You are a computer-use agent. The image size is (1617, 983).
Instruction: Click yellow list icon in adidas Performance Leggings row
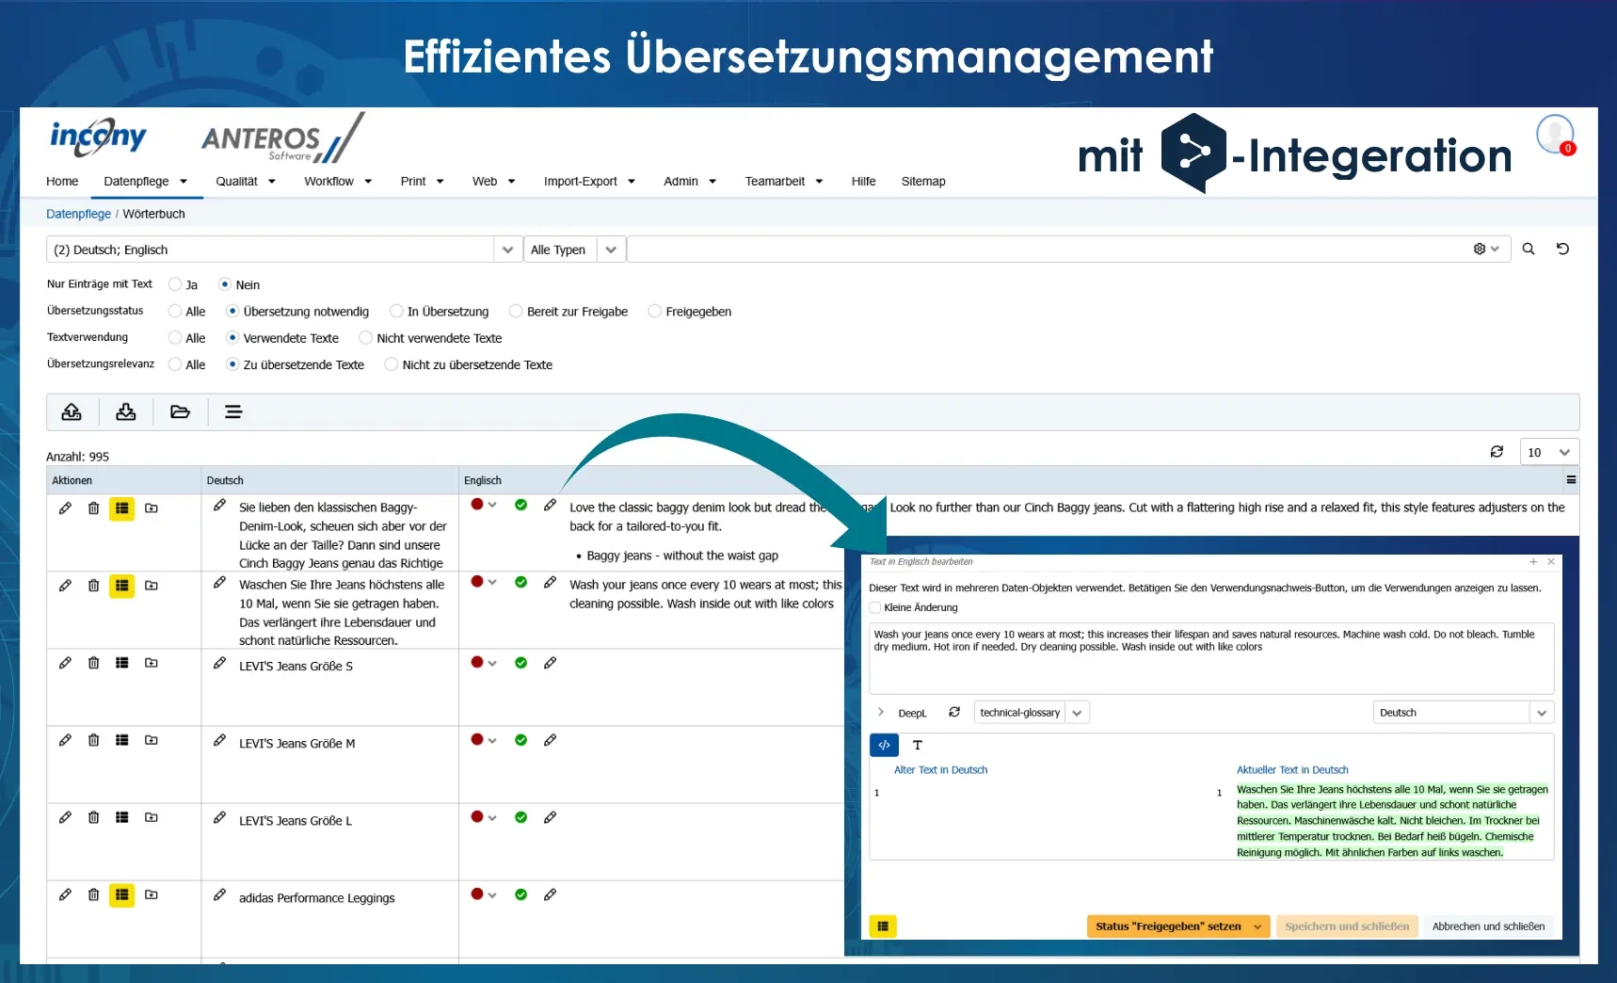(121, 894)
